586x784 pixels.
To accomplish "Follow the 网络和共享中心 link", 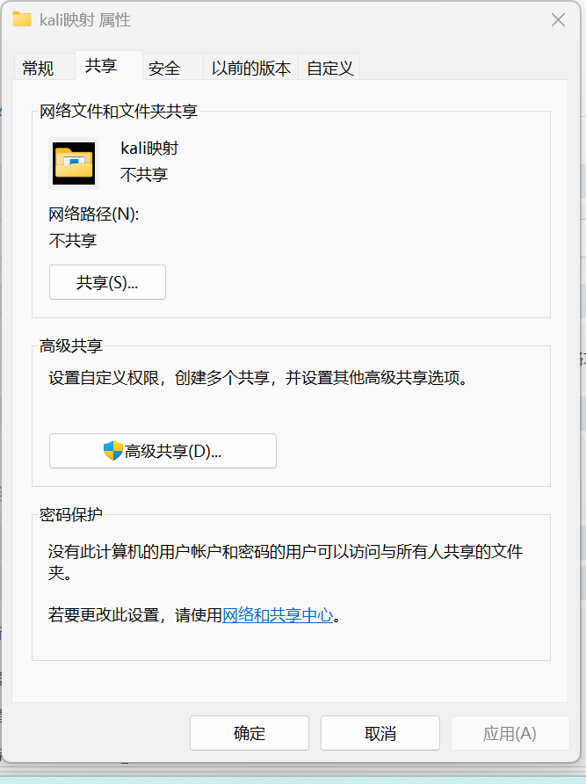I will (x=278, y=614).
